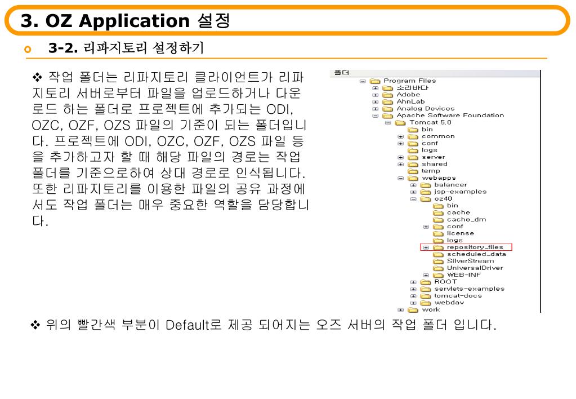
Task: Click the 소리바다 folder icon
Action: click(x=387, y=88)
